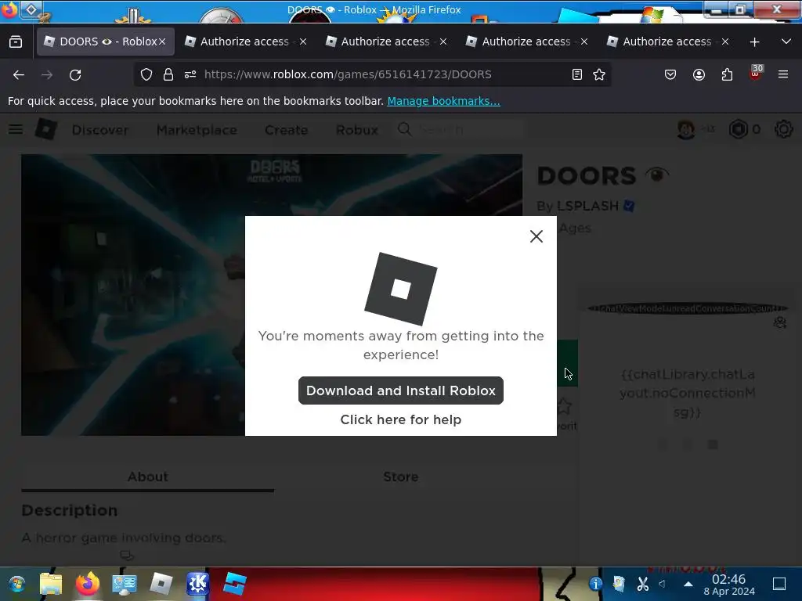Open the red extension with badge 30
Image resolution: width=802 pixels, height=601 pixels.
click(x=756, y=73)
